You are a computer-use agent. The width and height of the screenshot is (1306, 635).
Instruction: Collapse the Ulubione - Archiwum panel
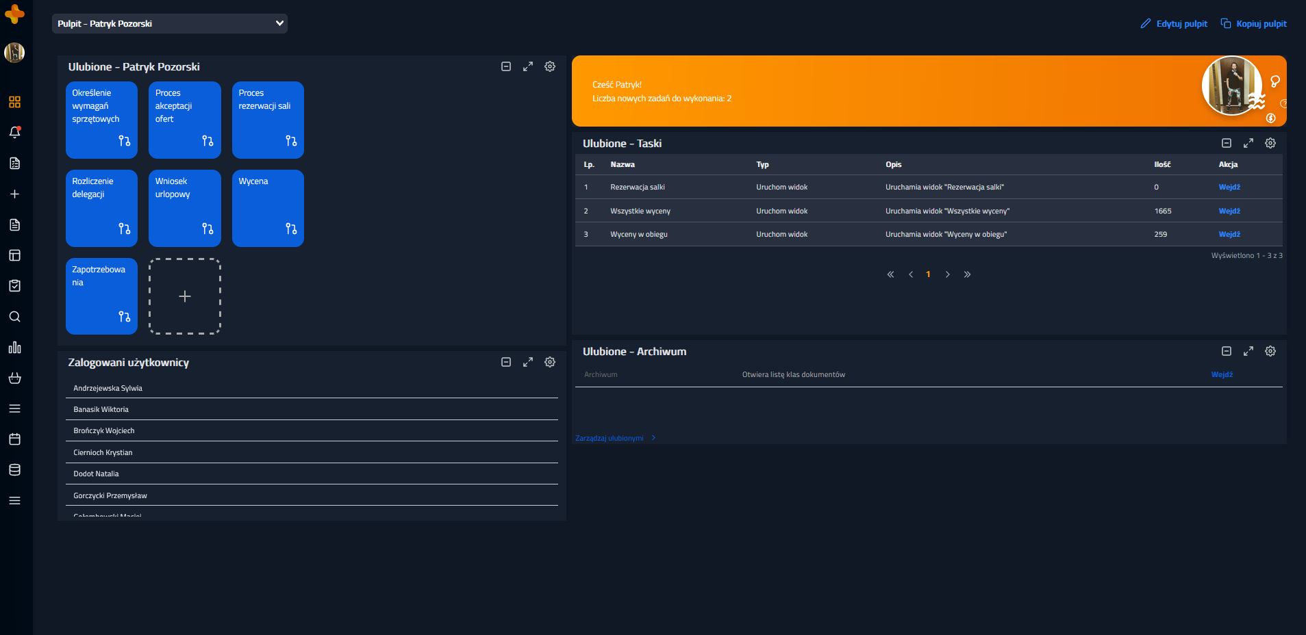coord(1227,351)
